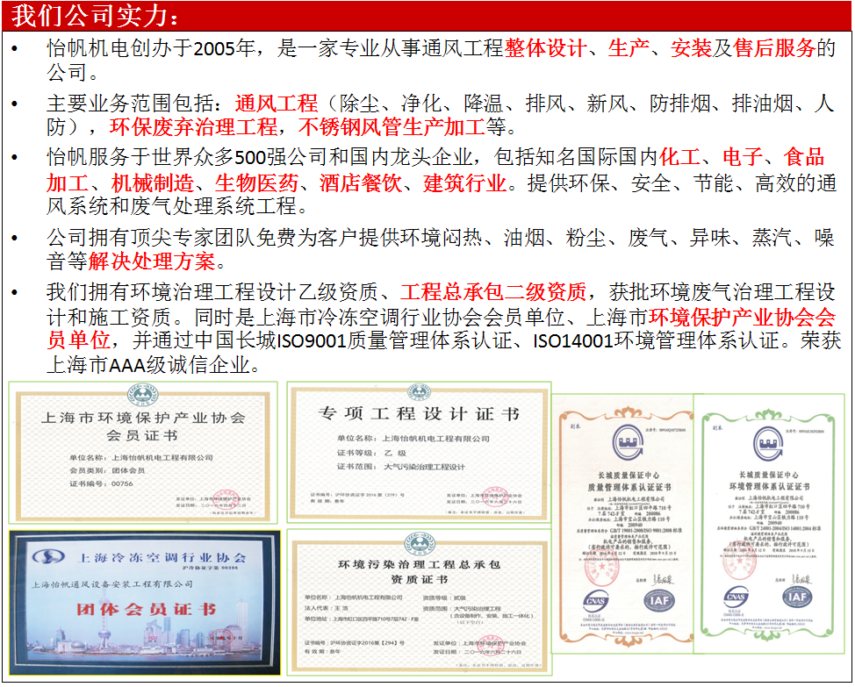Click the red text 不锈钢风管生产加工
This screenshot has height=687, width=855.
coord(392,127)
